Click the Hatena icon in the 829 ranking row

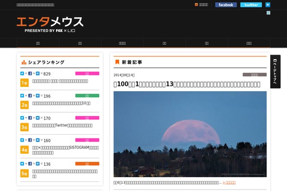38,74
